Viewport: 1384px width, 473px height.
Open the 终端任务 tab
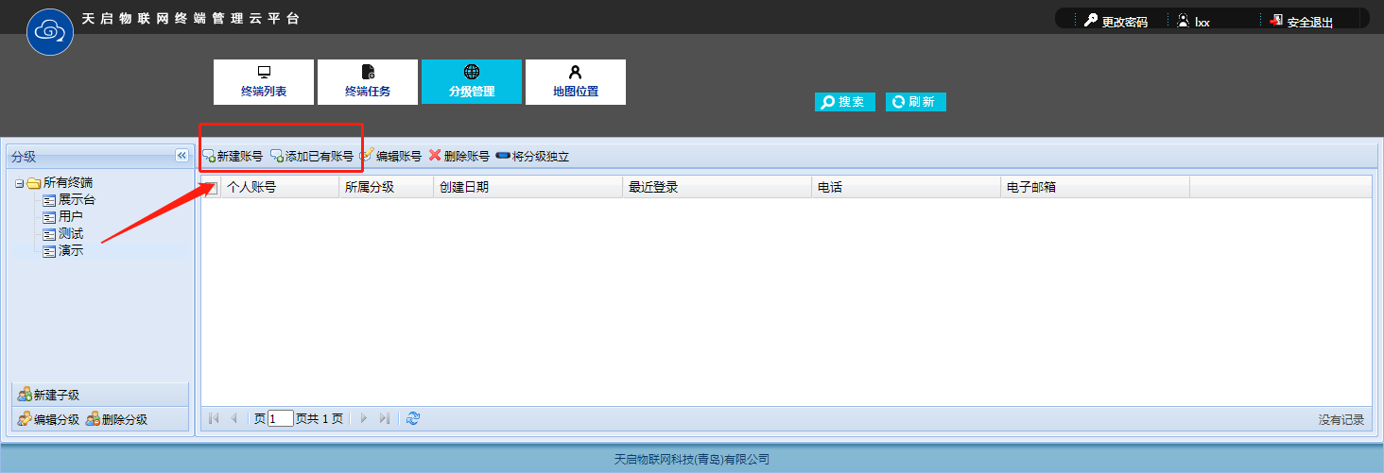368,82
